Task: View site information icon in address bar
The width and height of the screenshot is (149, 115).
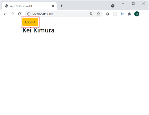Action: click(29, 14)
